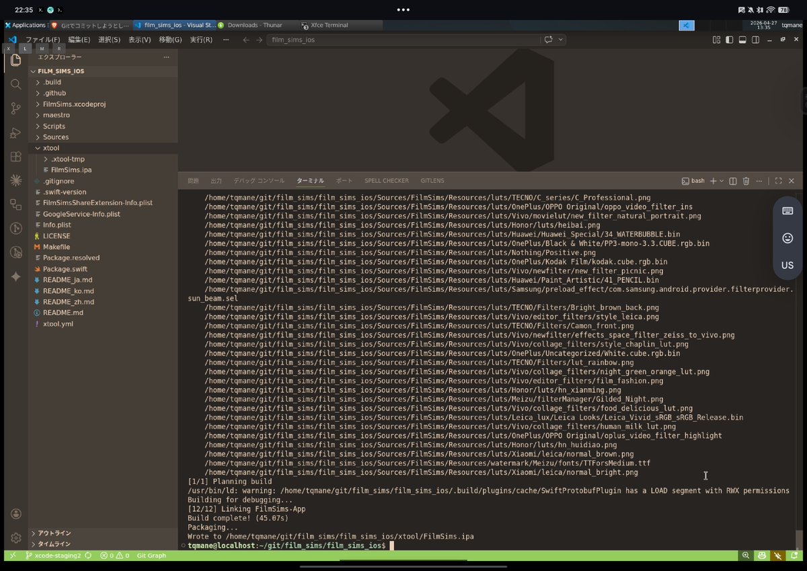Open the 編集(E) menu
Viewport: 807px width, 571px height.
[79, 40]
